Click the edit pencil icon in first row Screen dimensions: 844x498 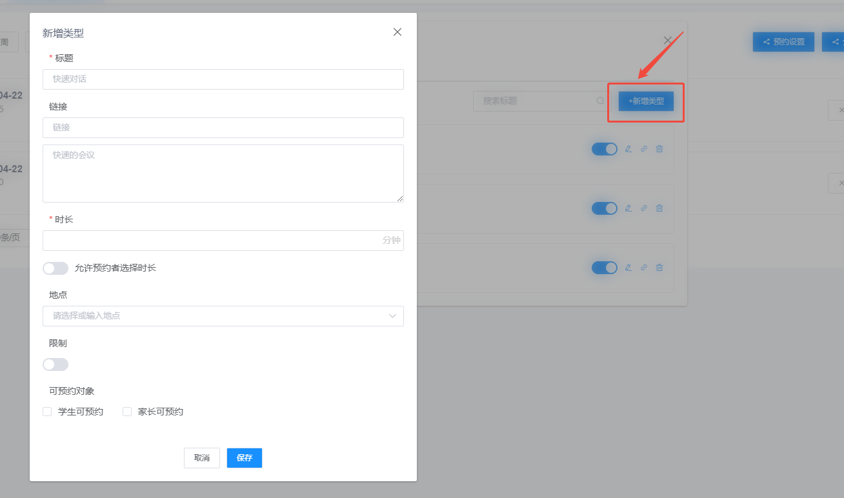click(628, 149)
